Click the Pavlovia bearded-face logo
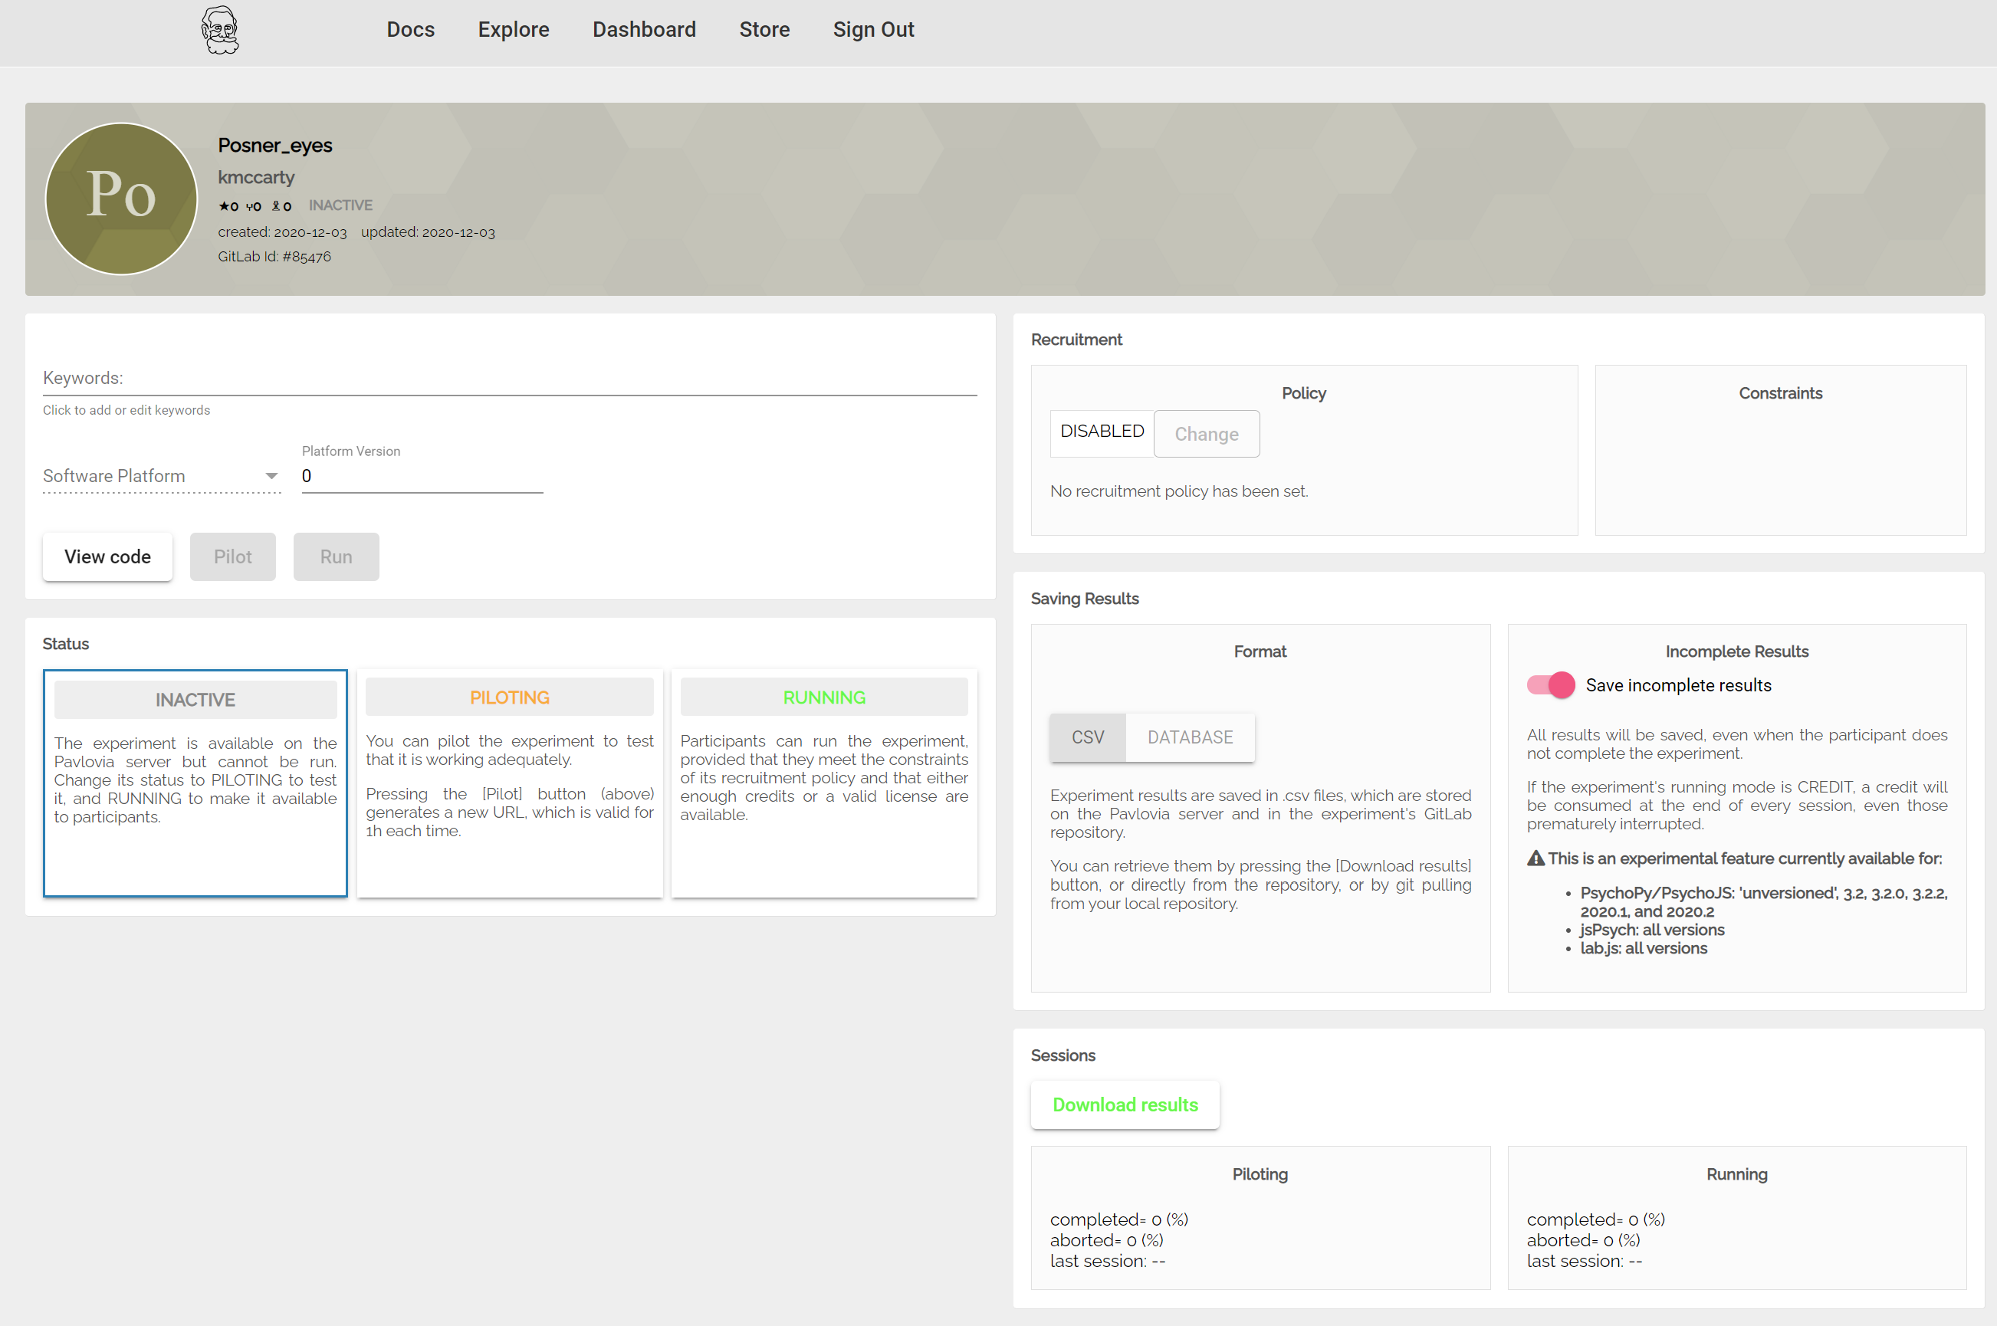This screenshot has height=1326, width=1997. [220, 31]
